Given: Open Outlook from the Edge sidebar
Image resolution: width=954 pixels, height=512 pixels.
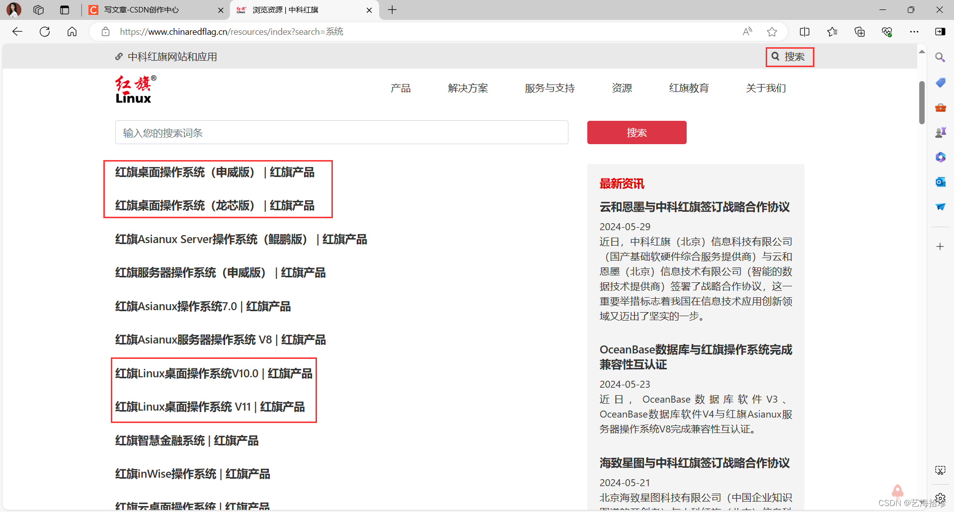Looking at the screenshot, I should coord(940,182).
